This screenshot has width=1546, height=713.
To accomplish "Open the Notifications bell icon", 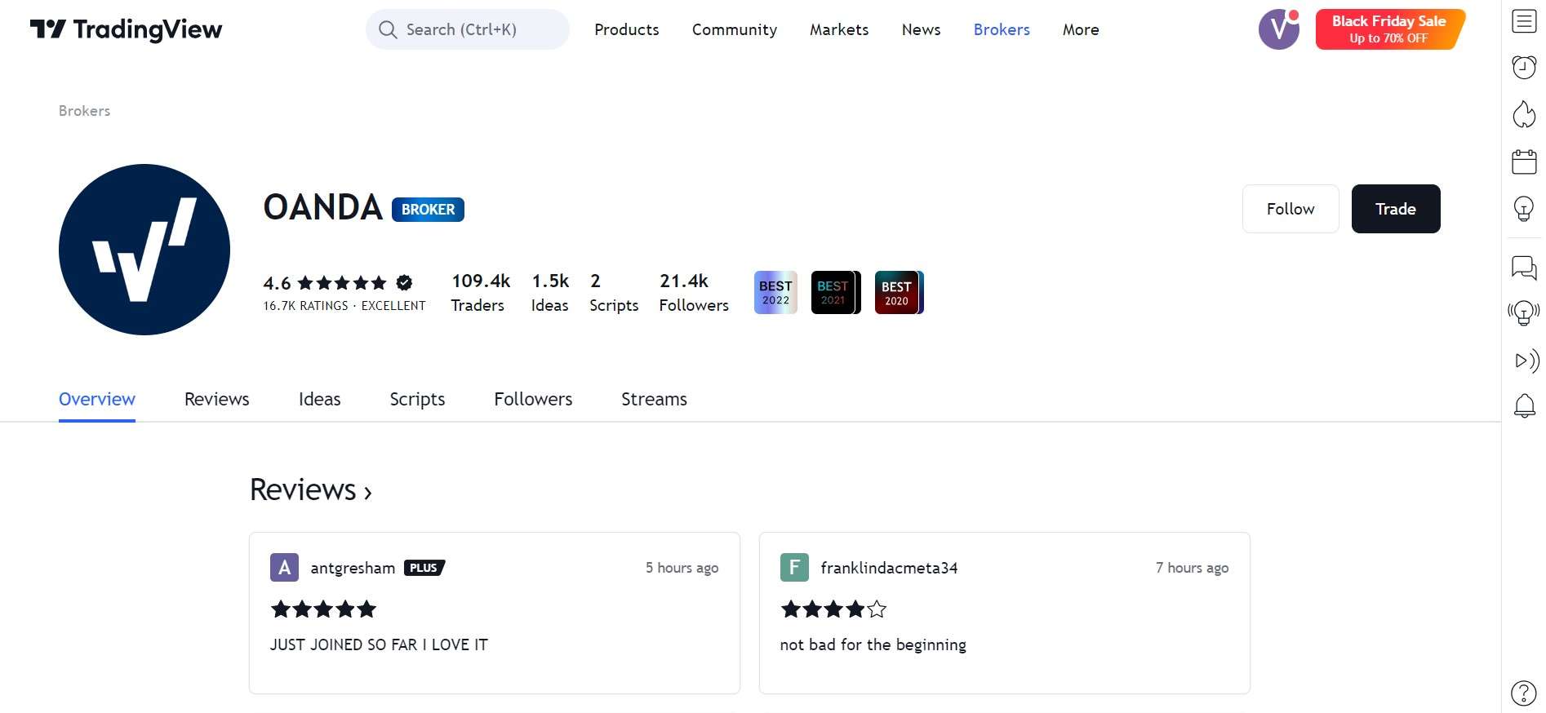I will (1524, 406).
